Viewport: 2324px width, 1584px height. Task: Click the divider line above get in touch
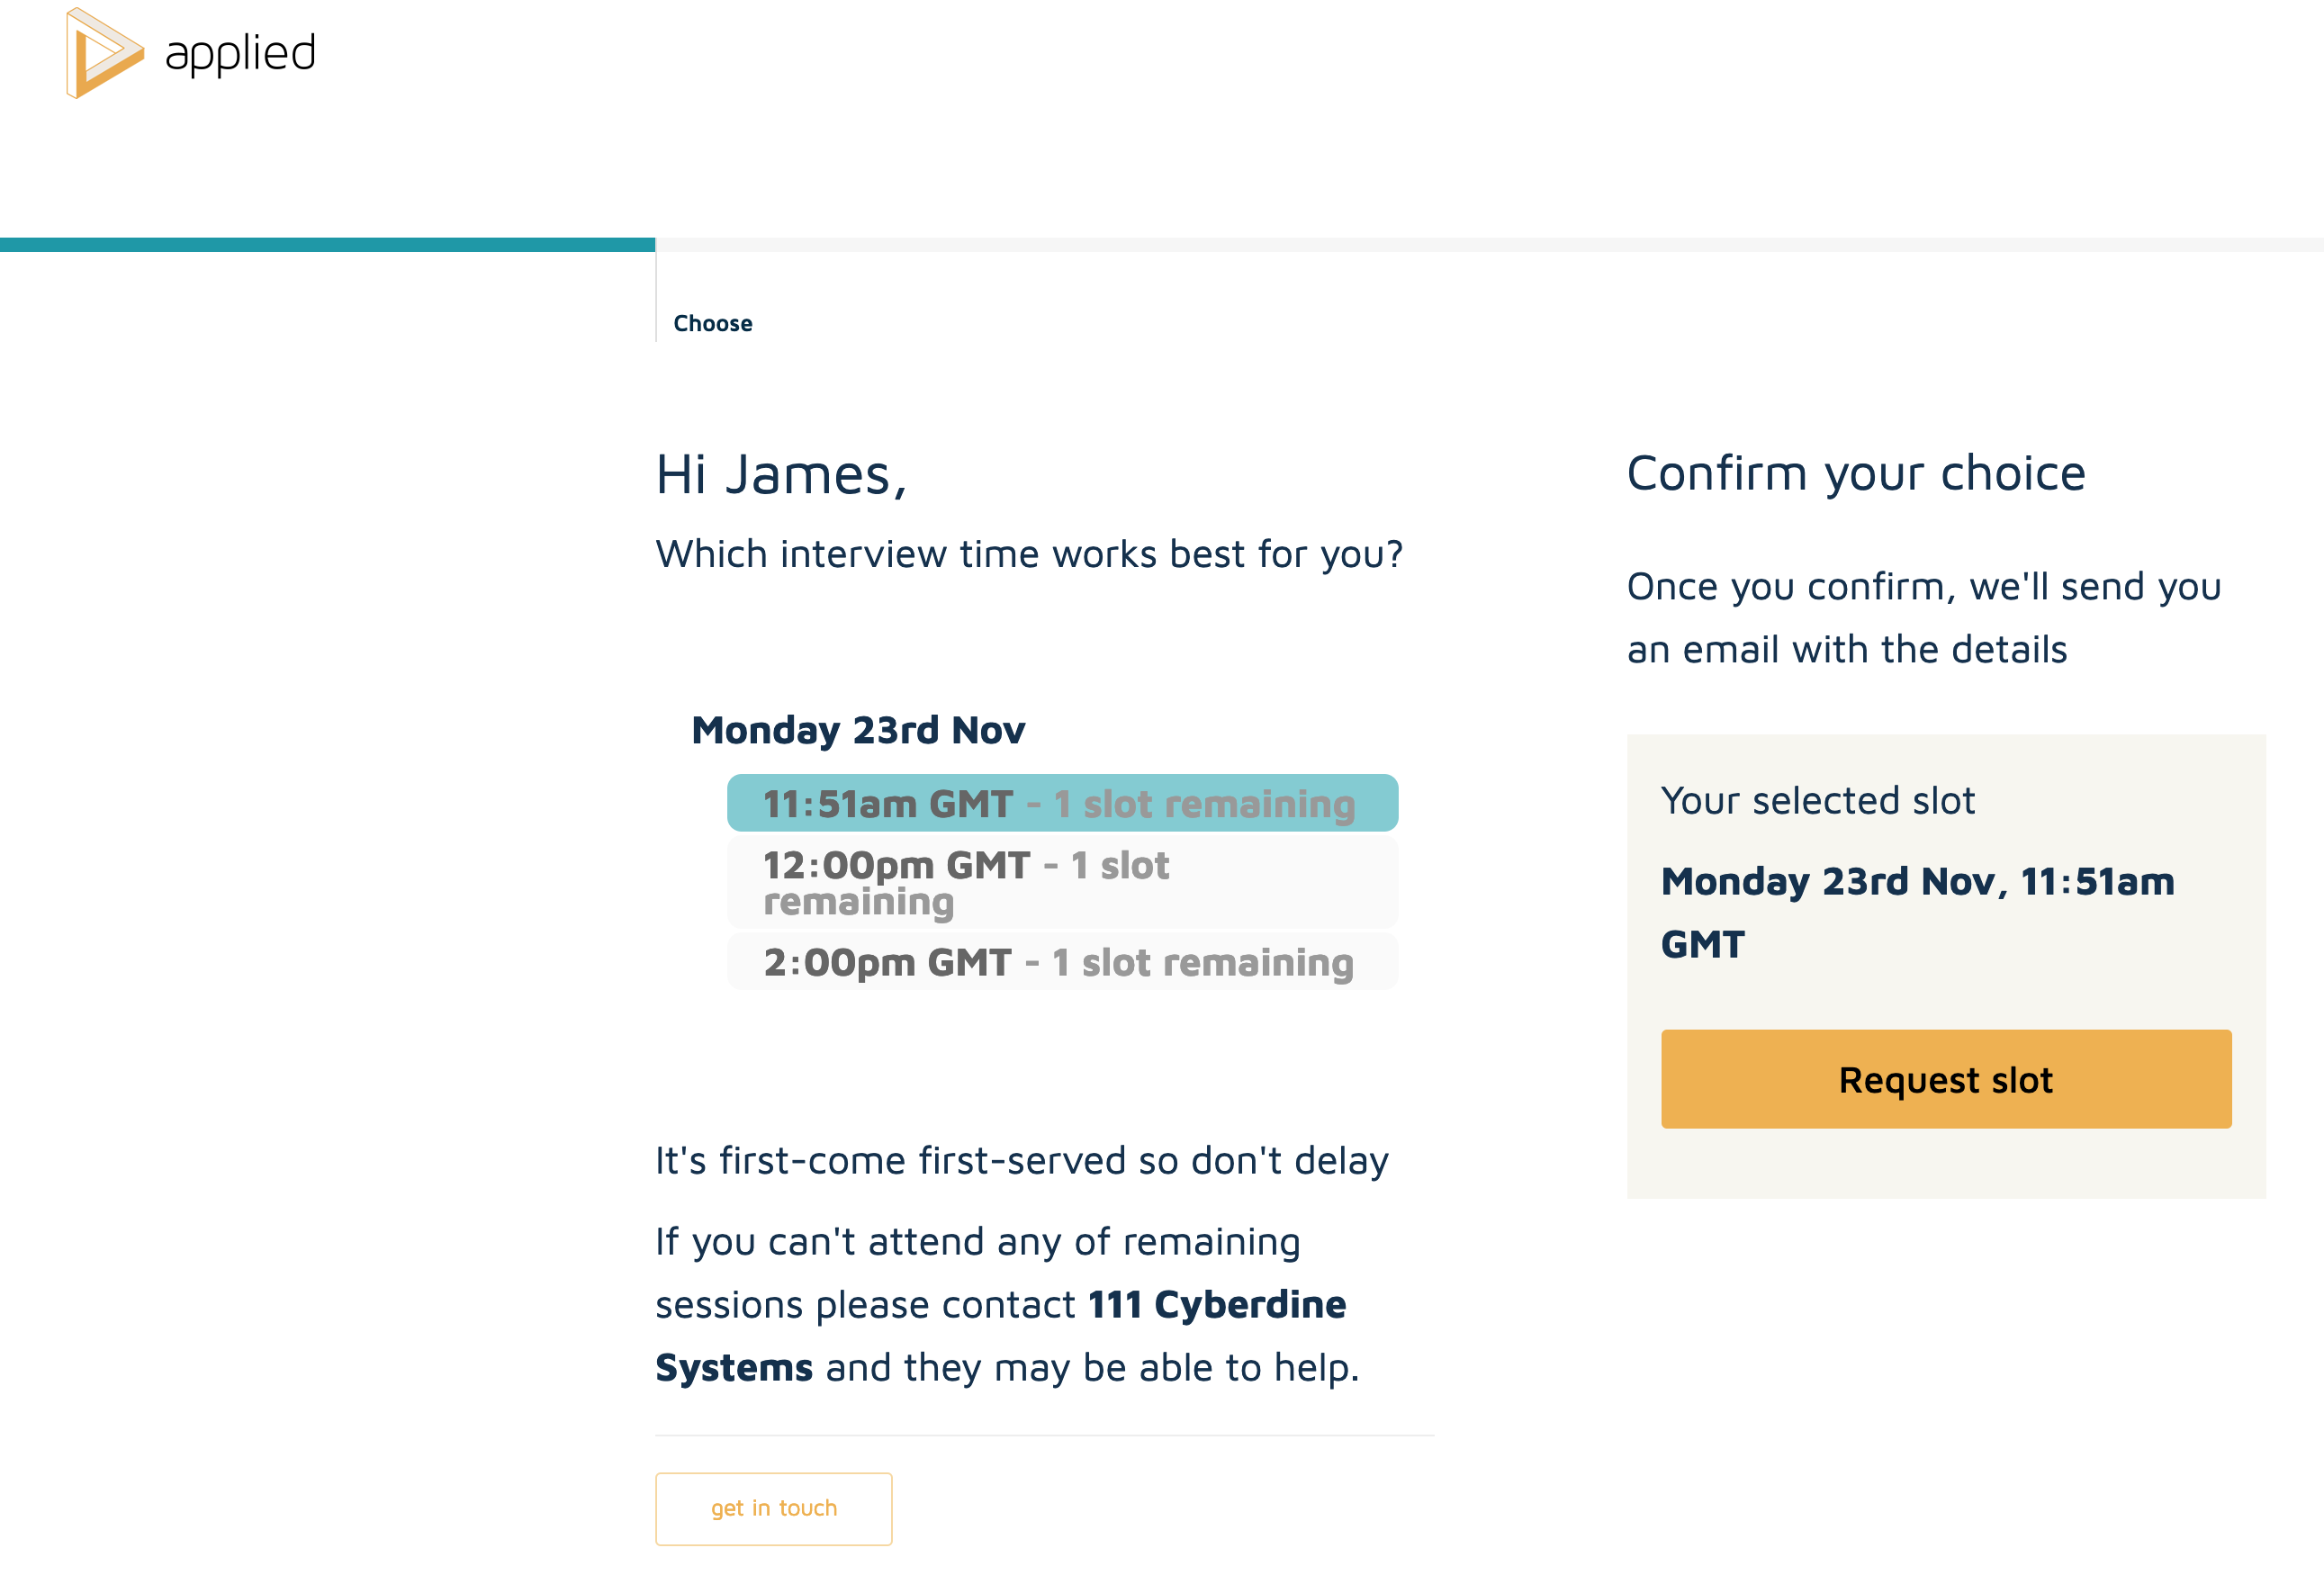click(x=1044, y=1435)
